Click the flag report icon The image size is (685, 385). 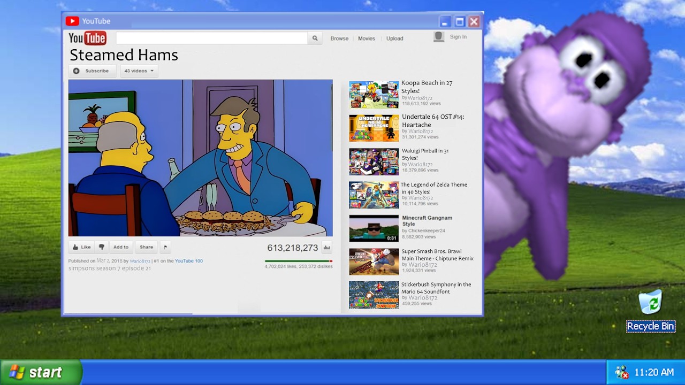pyautogui.click(x=165, y=247)
